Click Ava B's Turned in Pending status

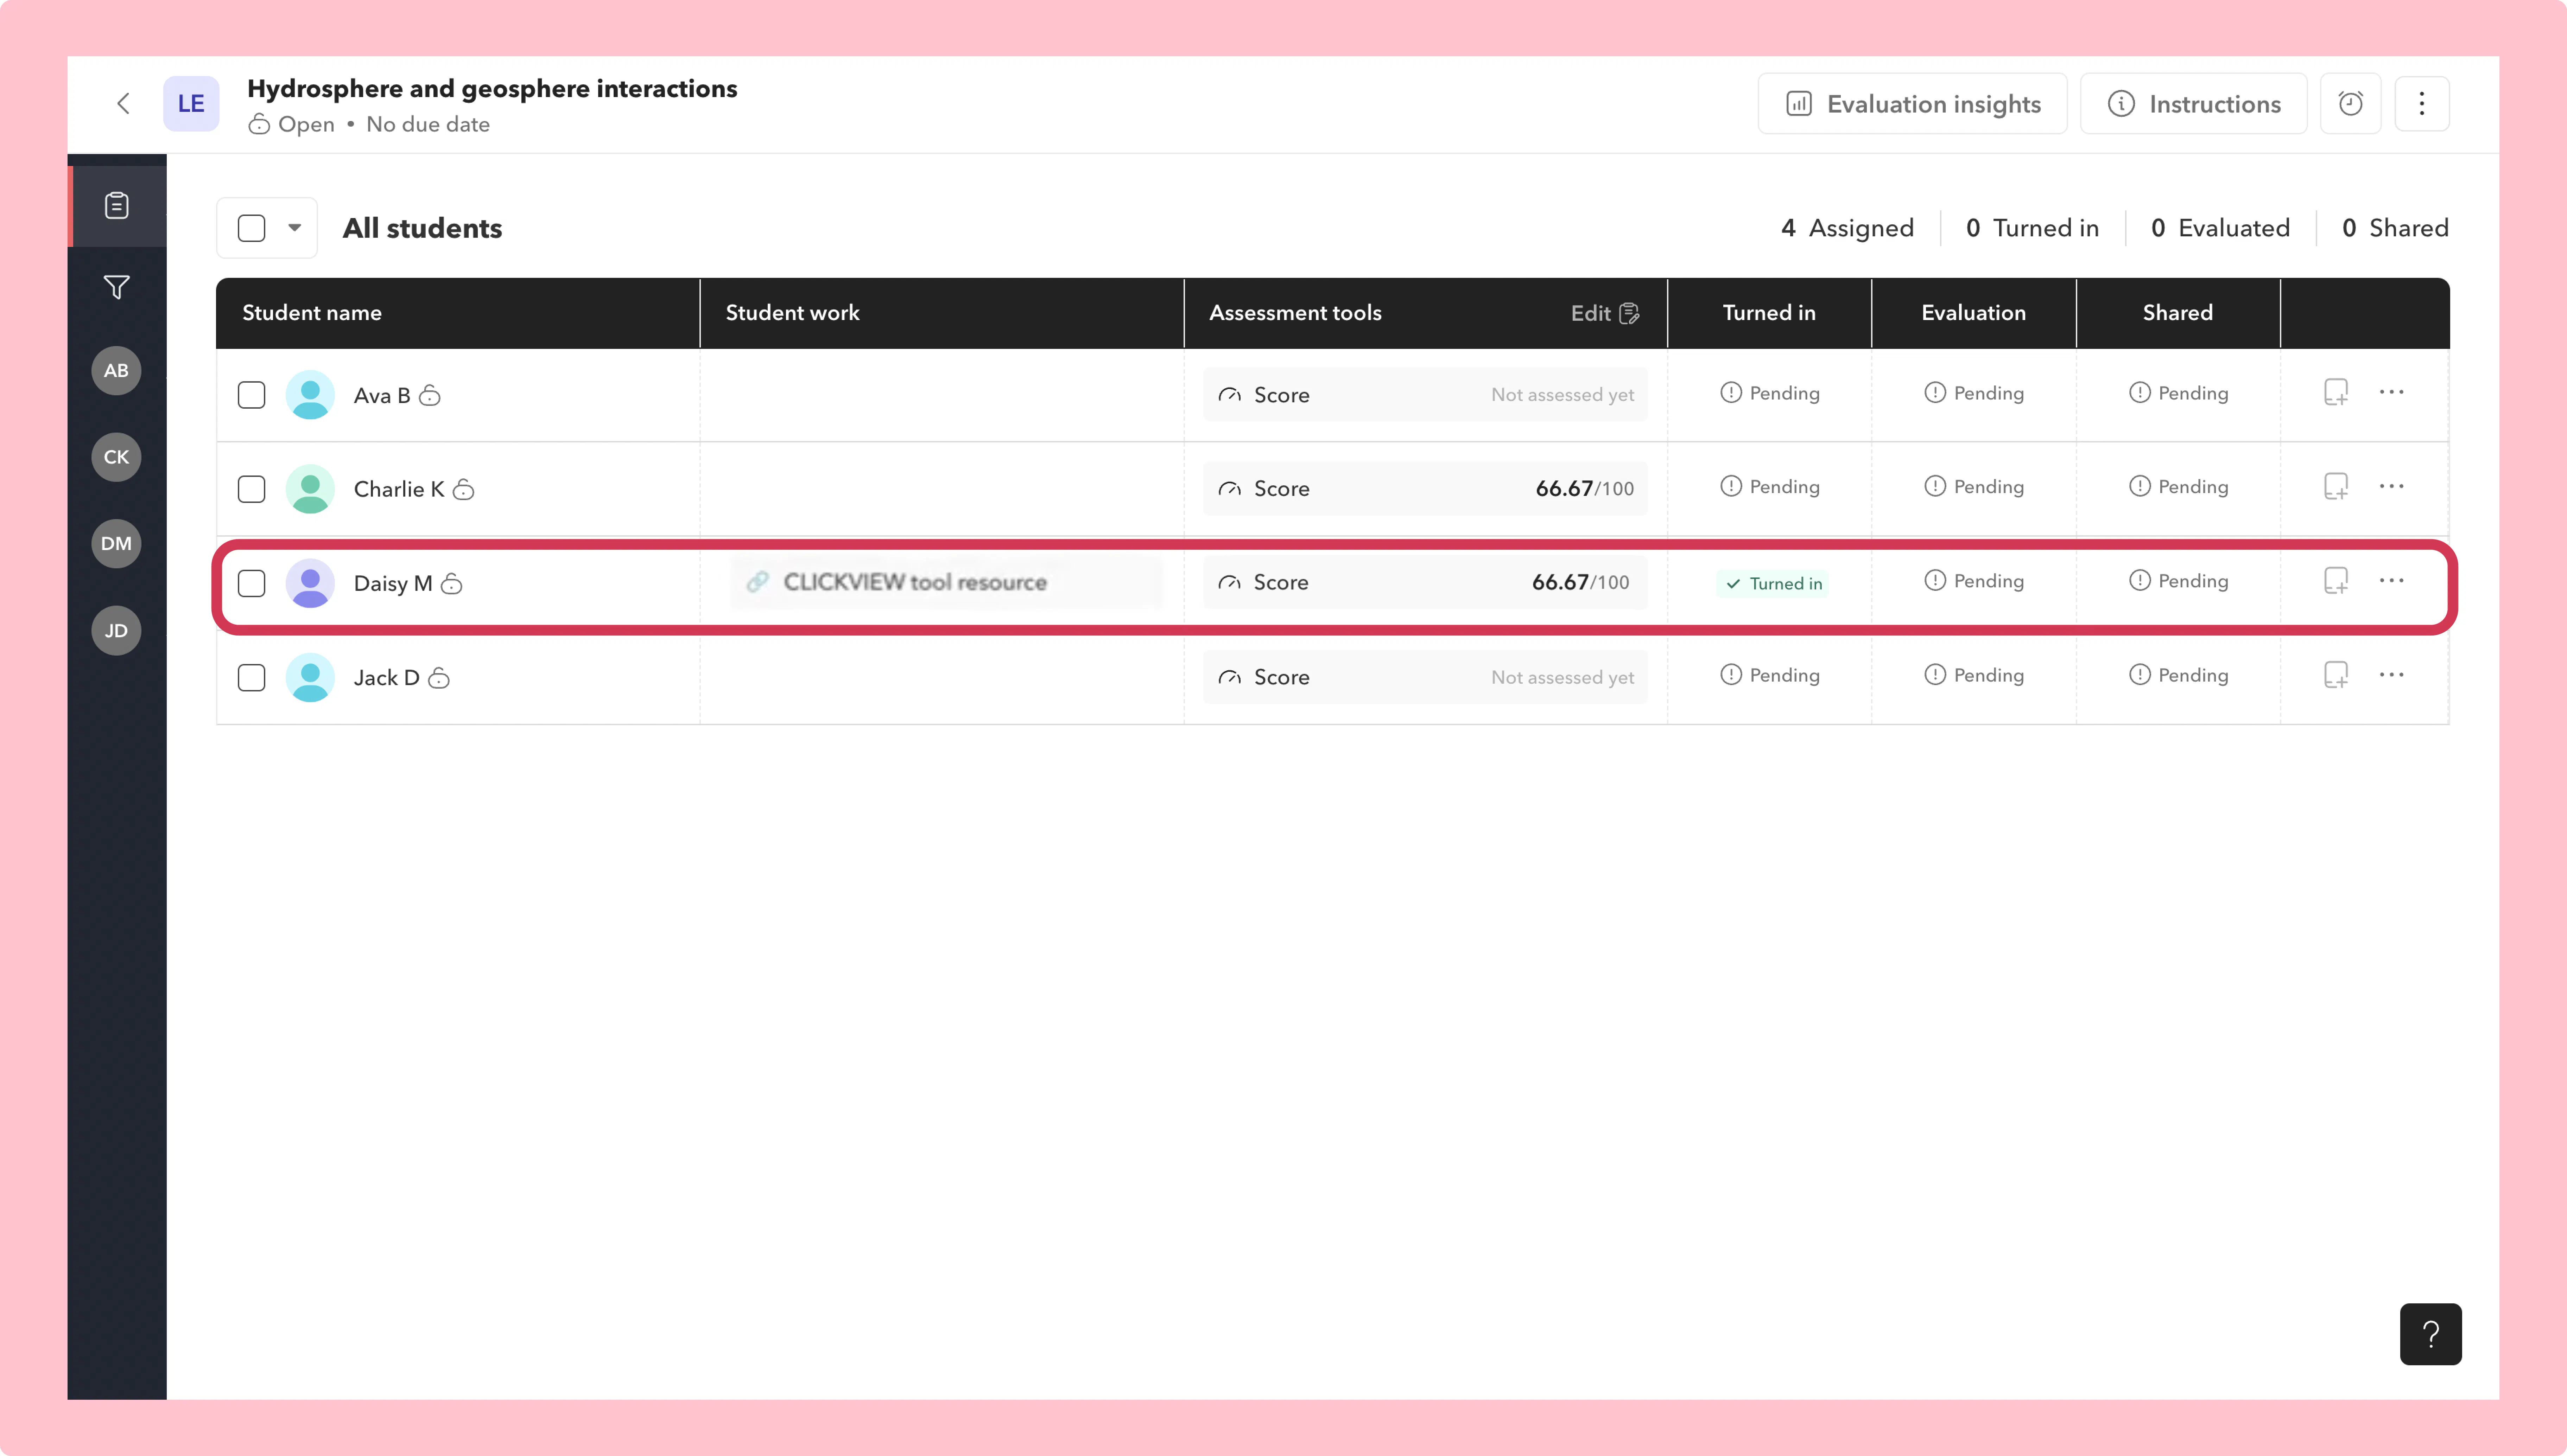[x=1770, y=393]
